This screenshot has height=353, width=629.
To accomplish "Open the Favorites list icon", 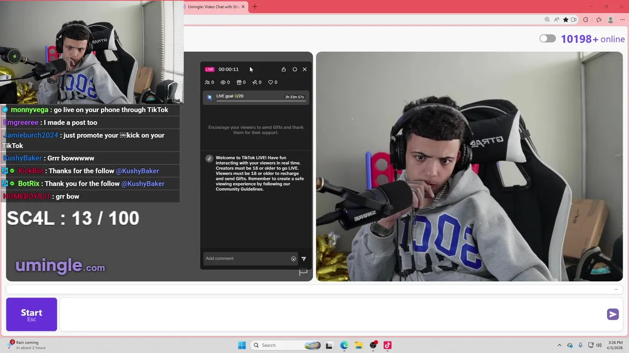I will tap(599, 20).
